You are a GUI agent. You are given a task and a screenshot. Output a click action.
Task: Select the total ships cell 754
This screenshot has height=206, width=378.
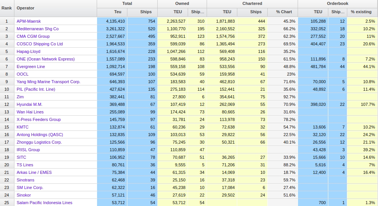(x=142, y=21)
